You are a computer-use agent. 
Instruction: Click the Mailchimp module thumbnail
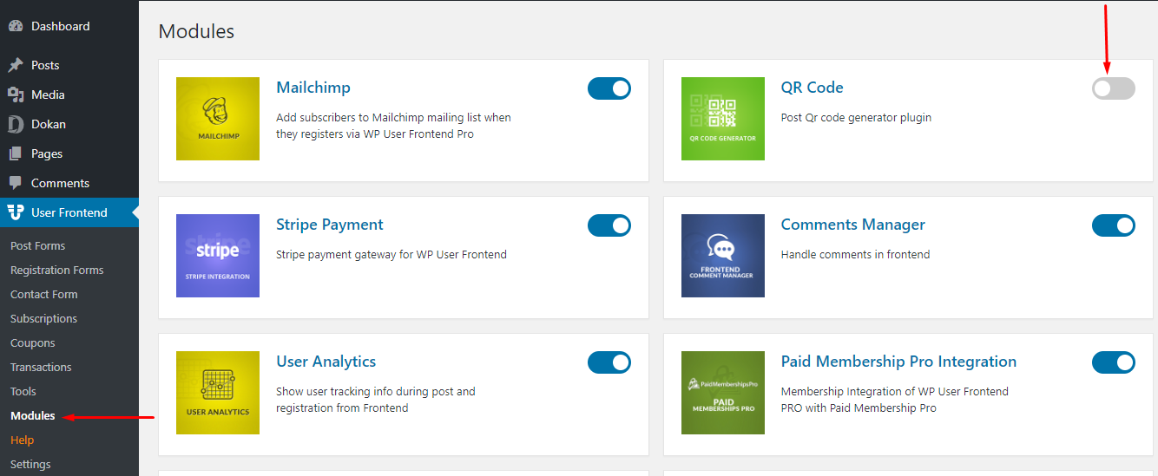click(x=218, y=119)
